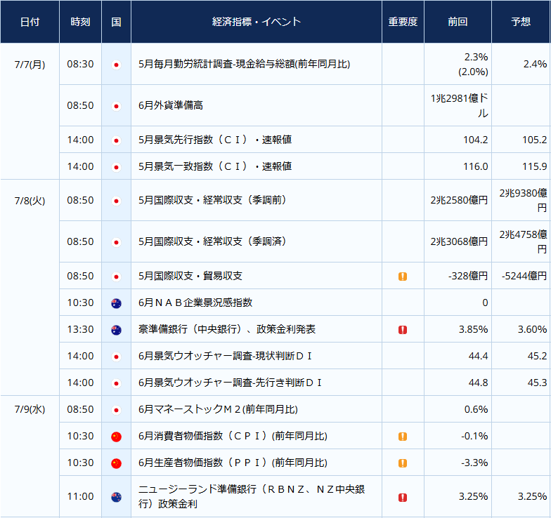The height and width of the screenshot is (518, 551).
Task: Click event 6月消費者物価指数(CPI)
Action: tap(233, 436)
